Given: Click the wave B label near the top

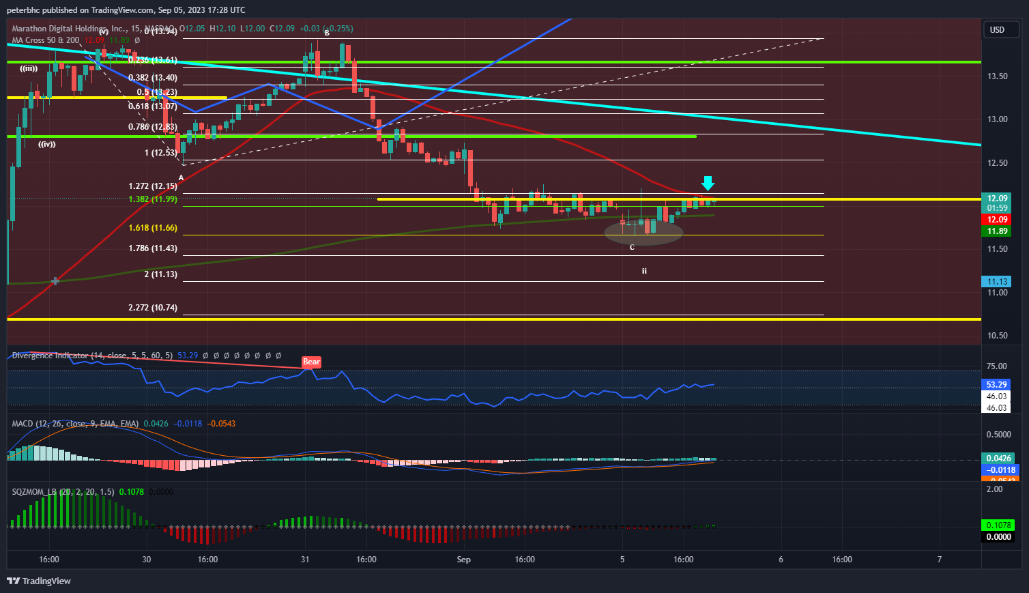Looking at the screenshot, I should click(x=327, y=33).
